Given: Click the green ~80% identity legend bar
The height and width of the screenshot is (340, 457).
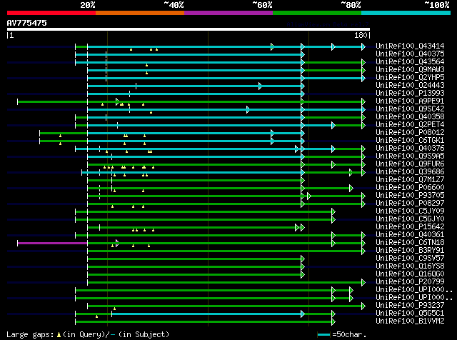Looking at the screenshot, I should (317, 13).
